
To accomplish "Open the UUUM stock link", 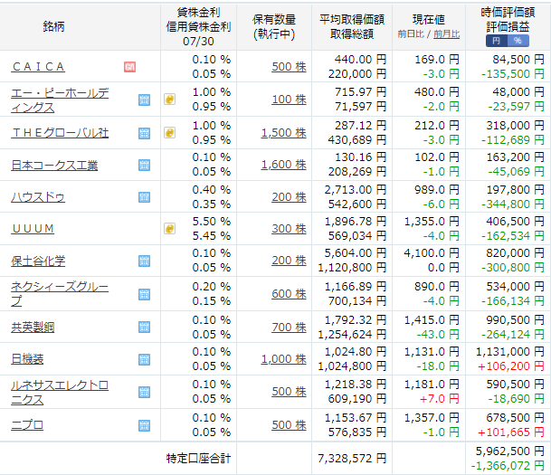I will 33,229.
